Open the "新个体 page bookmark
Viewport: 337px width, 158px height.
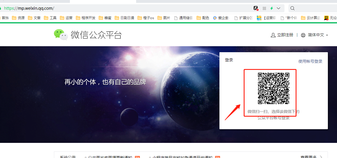pos(289,18)
